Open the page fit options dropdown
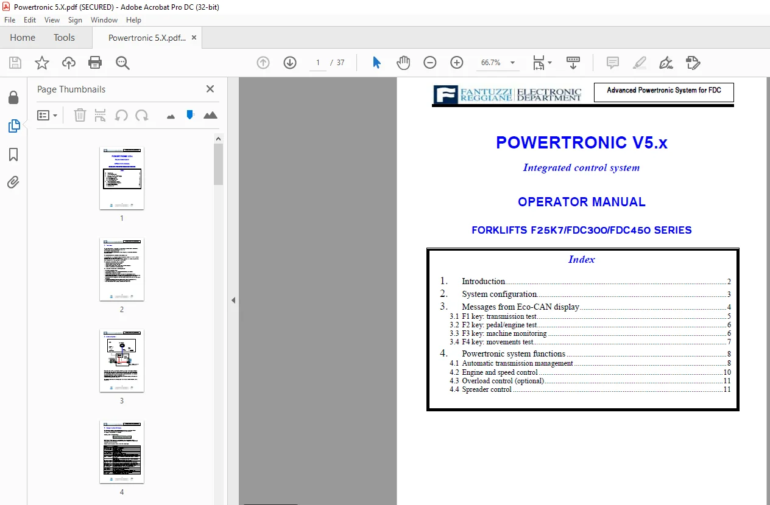 click(542, 63)
